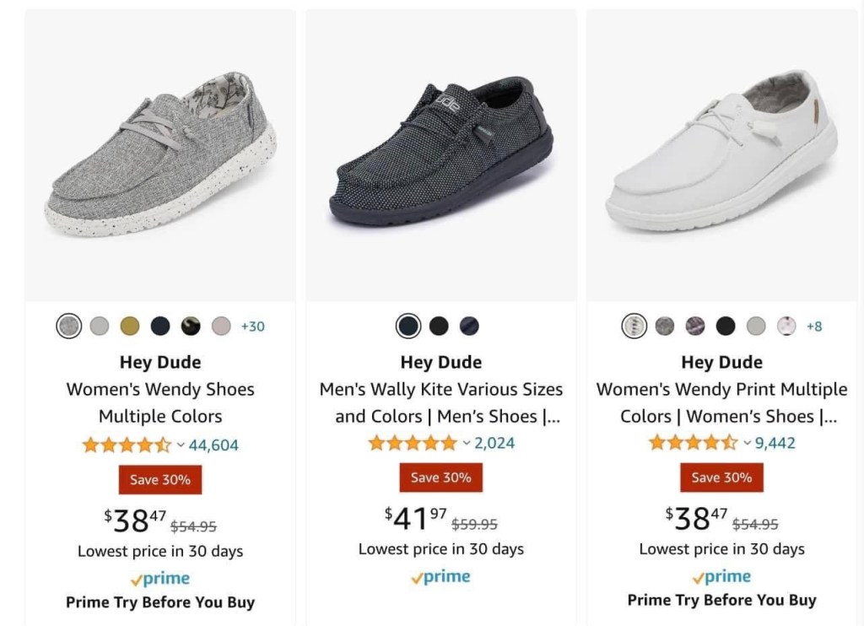864x626 pixels.
Task: Open Men's Wally Kite product title link
Action: pyautogui.click(x=440, y=403)
